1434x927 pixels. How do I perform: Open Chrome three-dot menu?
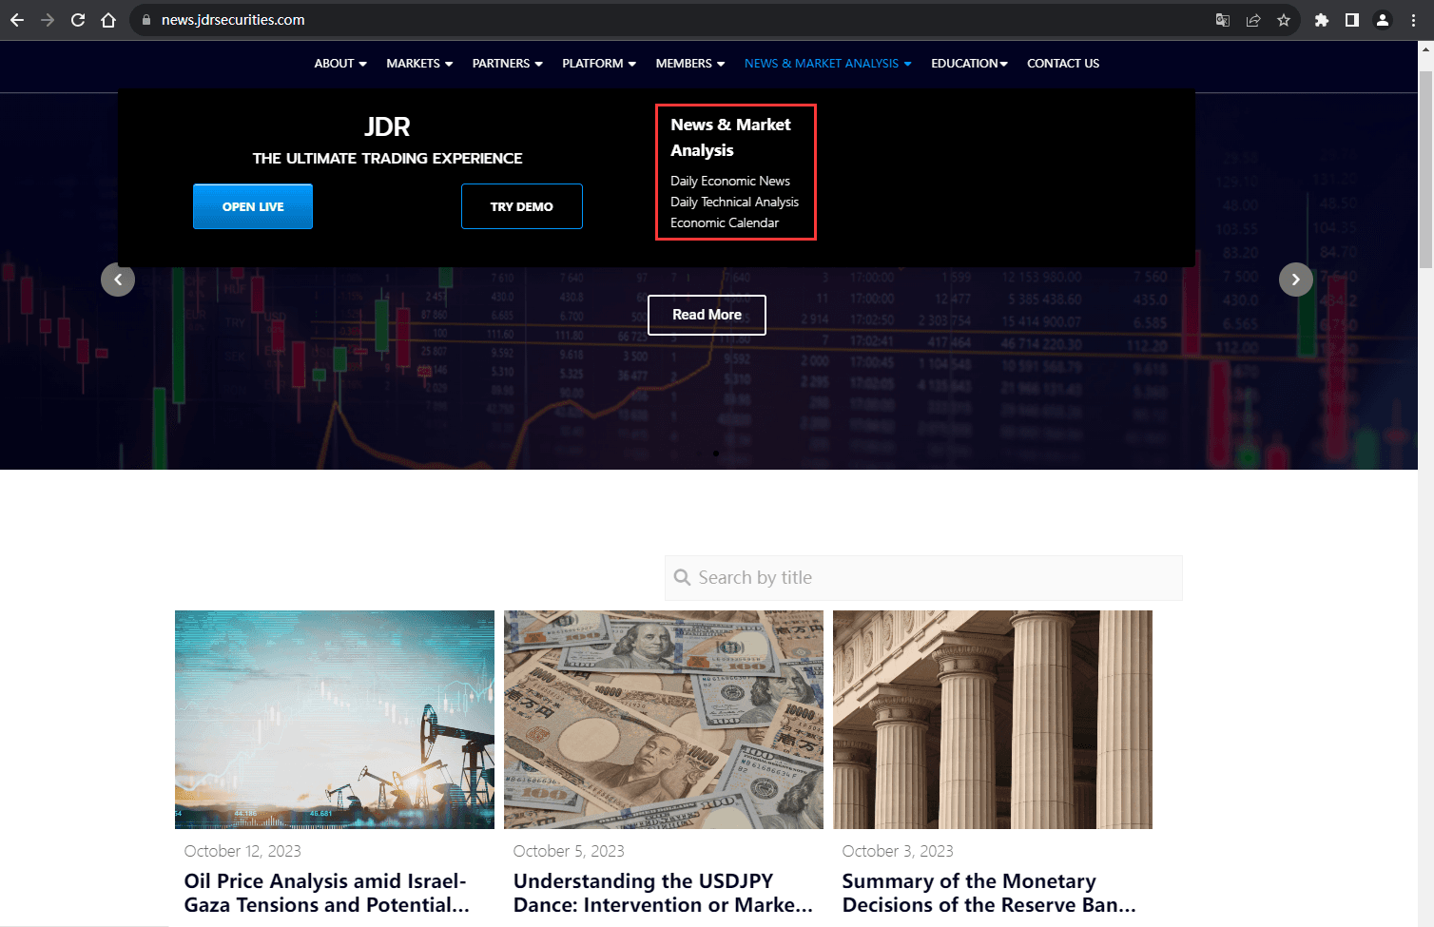[1413, 20]
